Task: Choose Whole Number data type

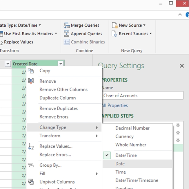Action: [x=131, y=145]
